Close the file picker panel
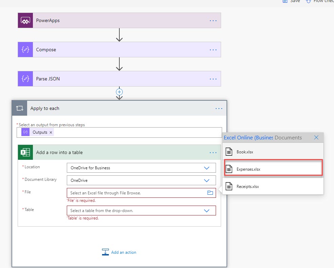 pyautogui.click(x=316, y=137)
